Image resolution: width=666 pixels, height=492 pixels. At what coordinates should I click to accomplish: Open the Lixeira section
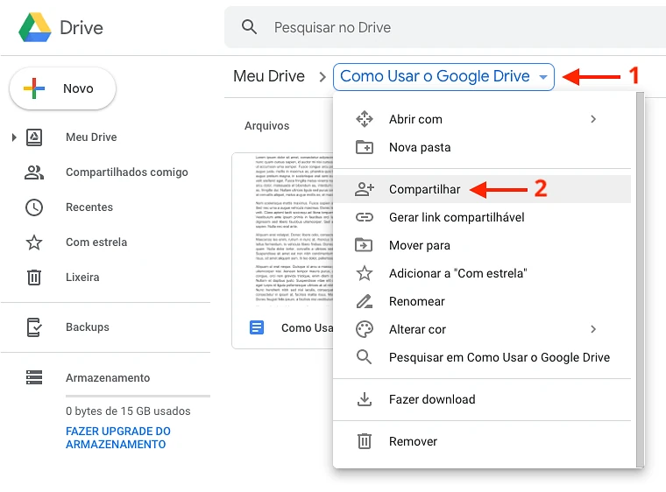click(82, 278)
